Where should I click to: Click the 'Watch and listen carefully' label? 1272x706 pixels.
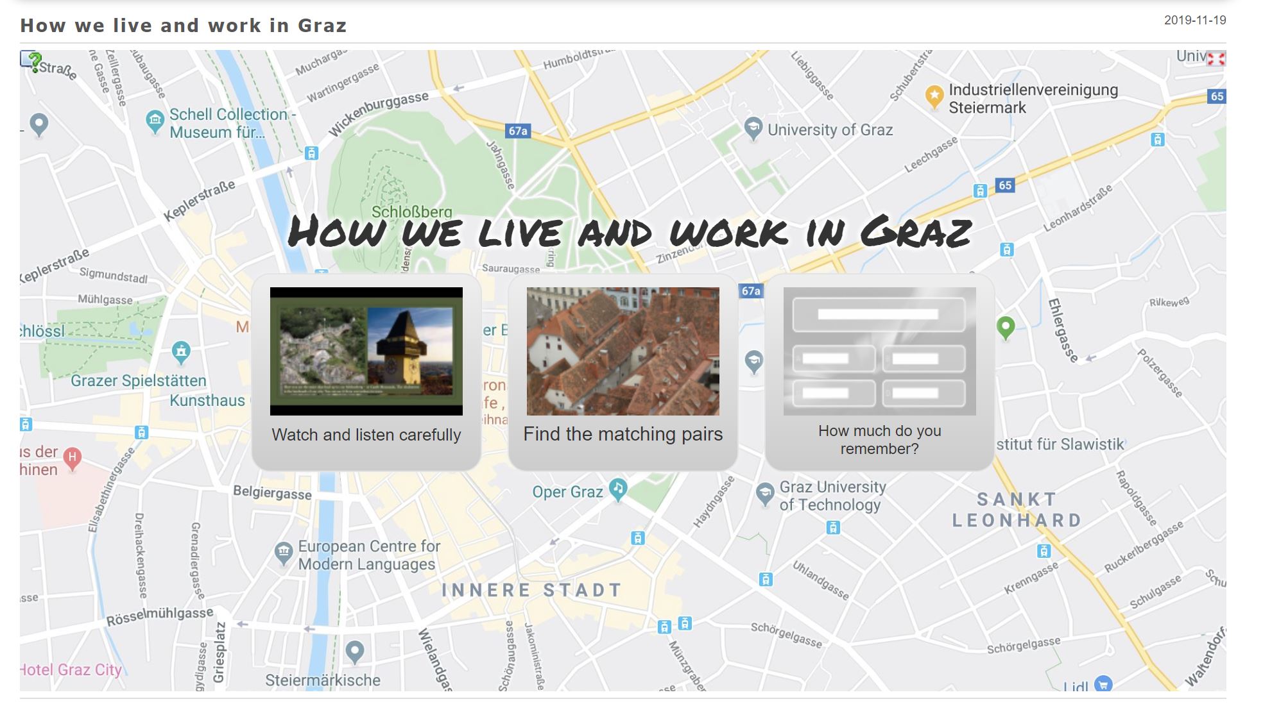366,435
